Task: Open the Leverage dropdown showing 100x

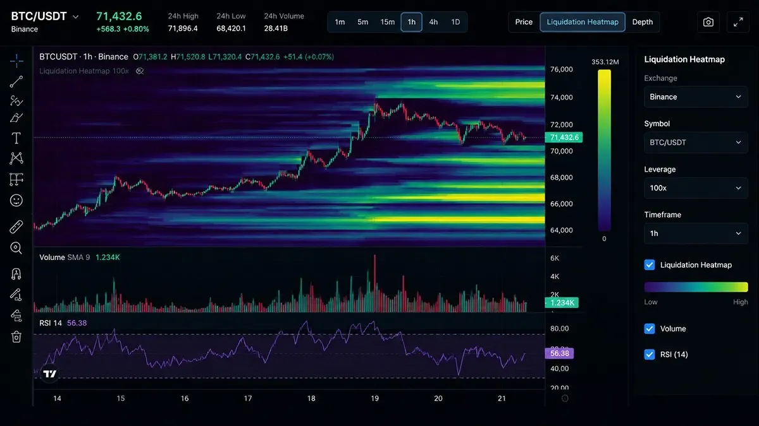Action: click(696, 188)
